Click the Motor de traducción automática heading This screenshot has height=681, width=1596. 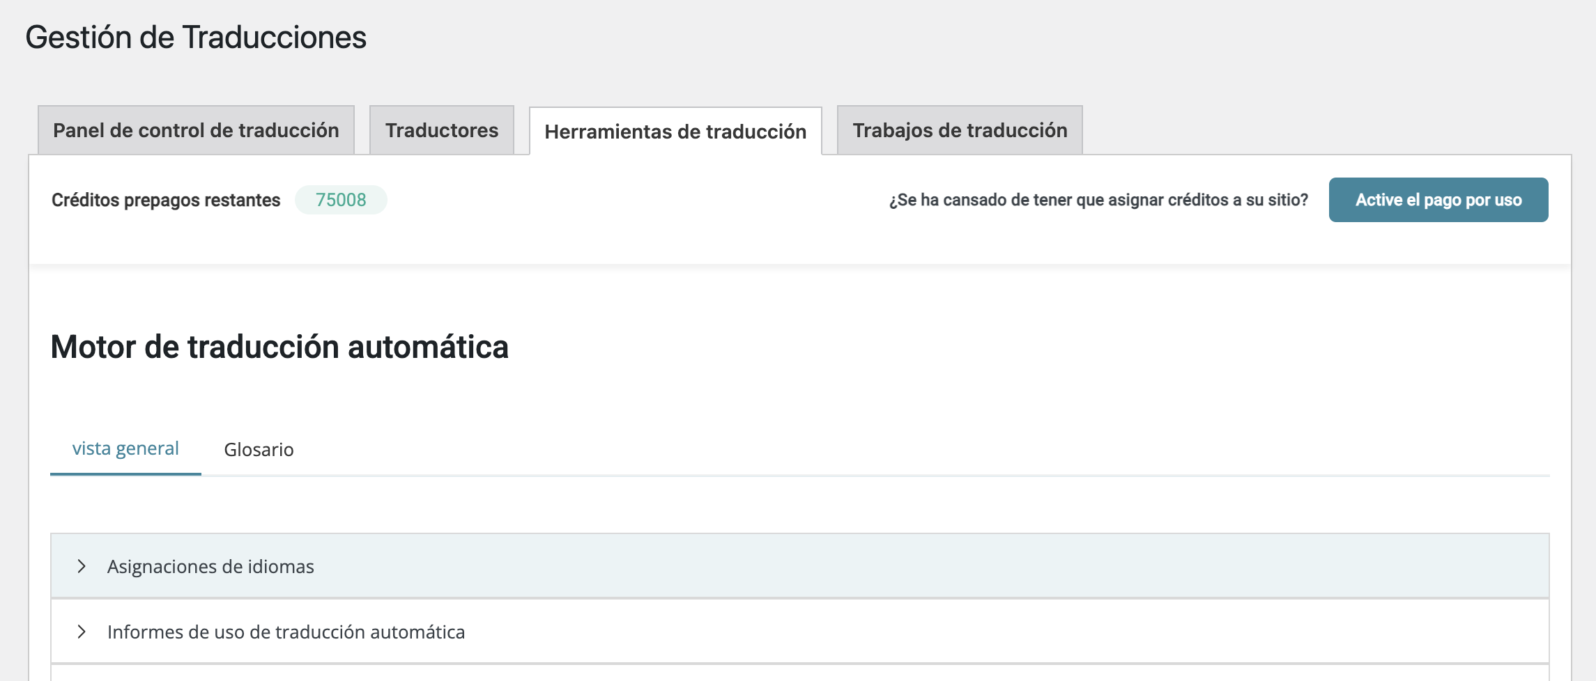279,347
